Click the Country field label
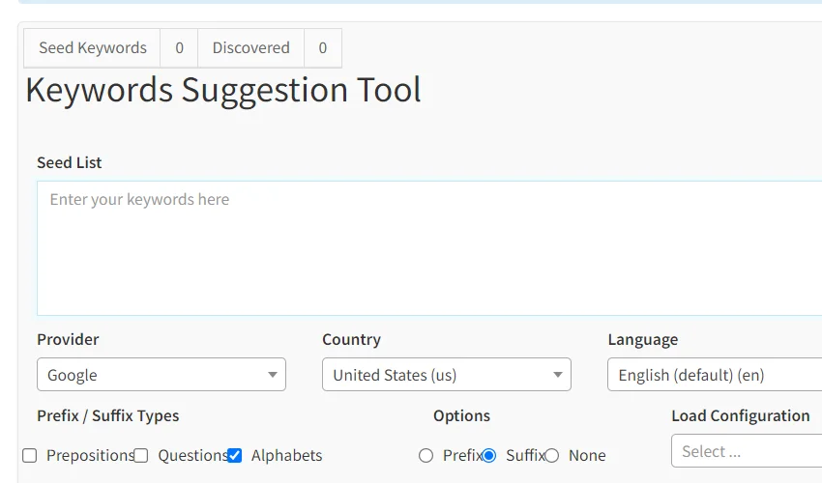The height and width of the screenshot is (483, 822). [x=351, y=339]
